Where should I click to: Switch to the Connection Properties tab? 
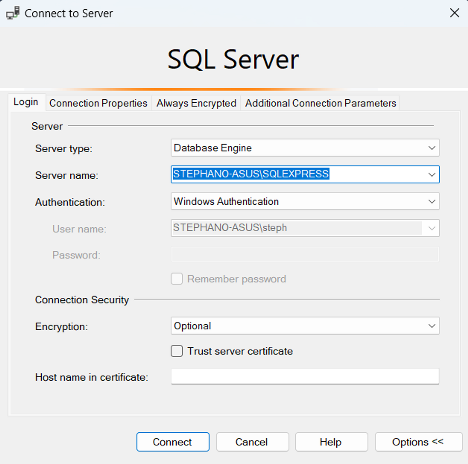click(98, 103)
